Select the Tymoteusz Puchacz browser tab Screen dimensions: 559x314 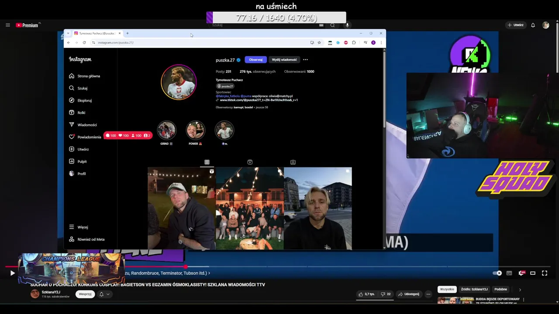click(x=97, y=33)
